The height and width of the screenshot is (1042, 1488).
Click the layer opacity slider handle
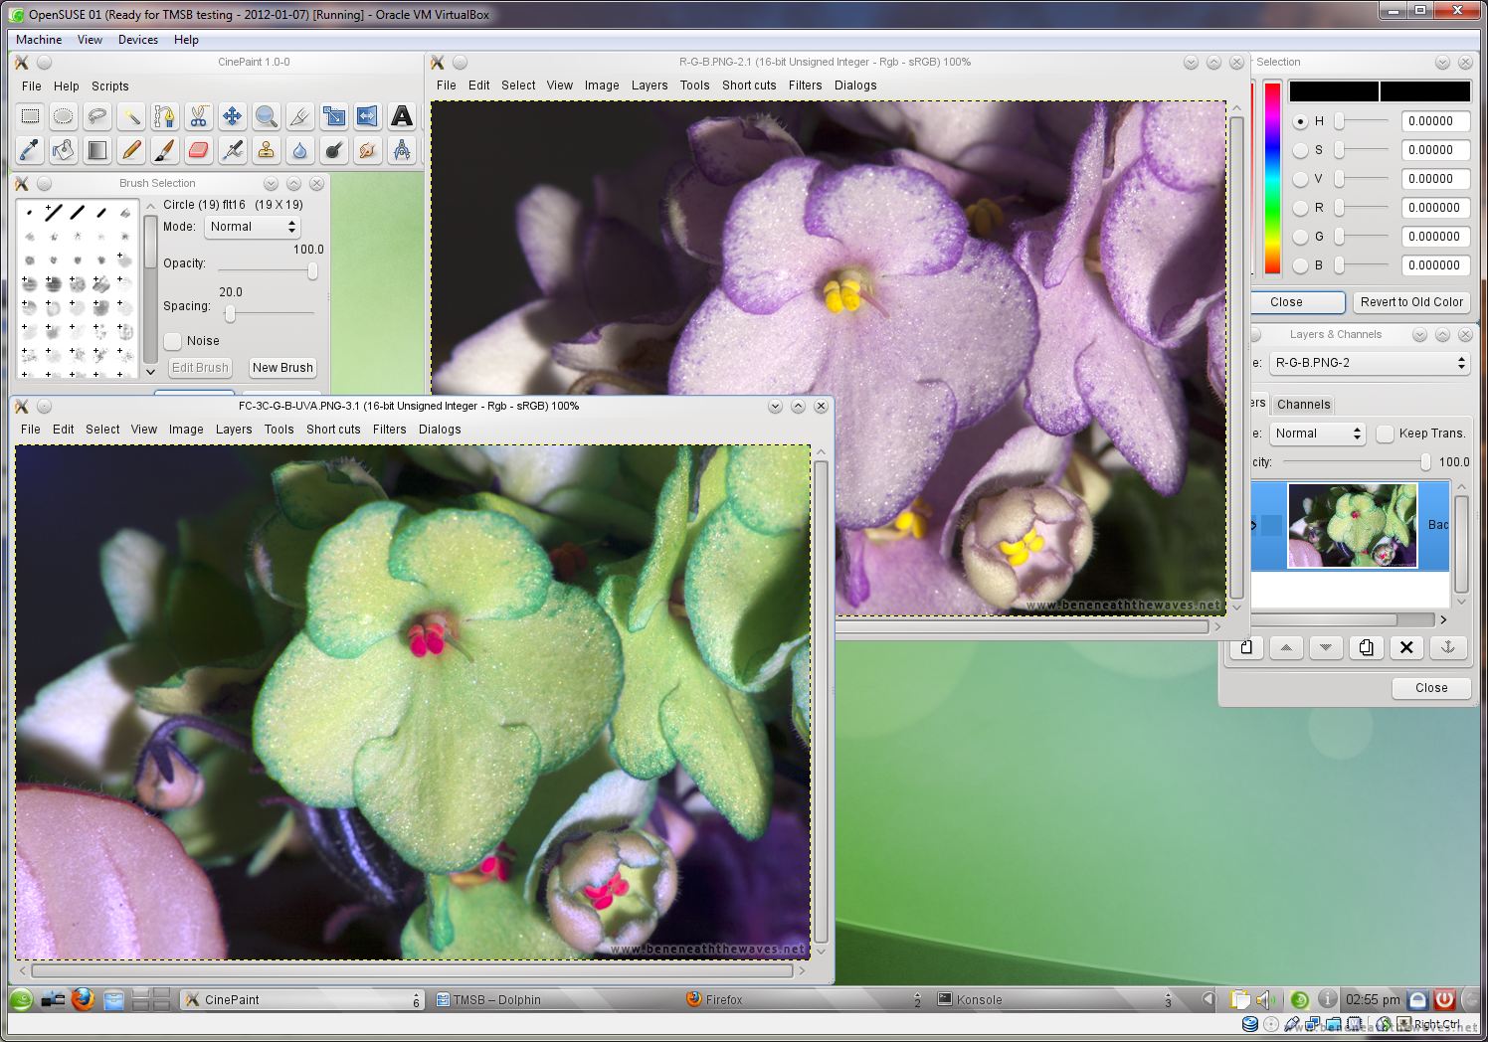[x=1425, y=462]
